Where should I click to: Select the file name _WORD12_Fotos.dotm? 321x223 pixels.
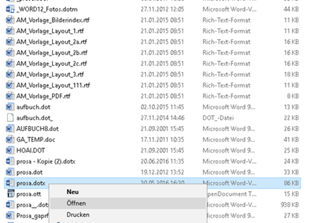pos(47,9)
